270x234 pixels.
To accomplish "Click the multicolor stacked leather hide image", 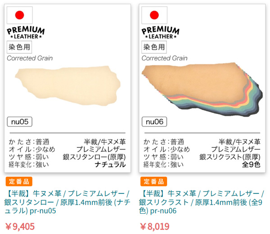I will click(x=202, y=89).
